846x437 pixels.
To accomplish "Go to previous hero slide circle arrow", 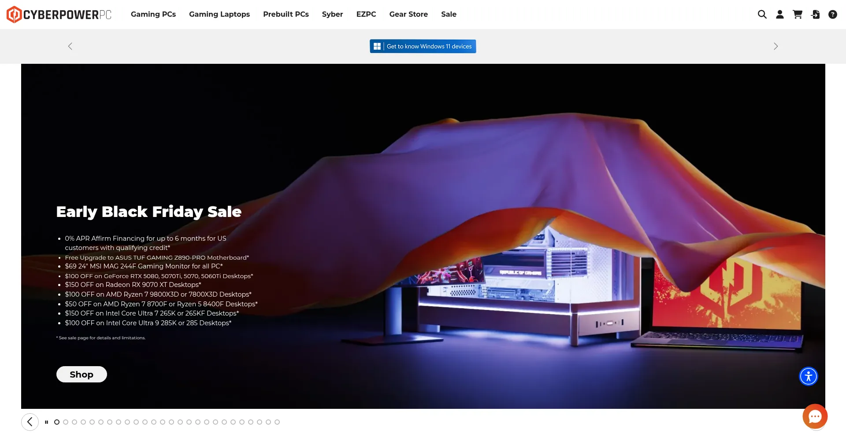I will tap(30, 422).
